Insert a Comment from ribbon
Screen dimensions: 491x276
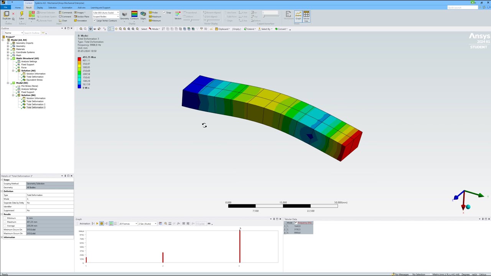(x=65, y=16)
